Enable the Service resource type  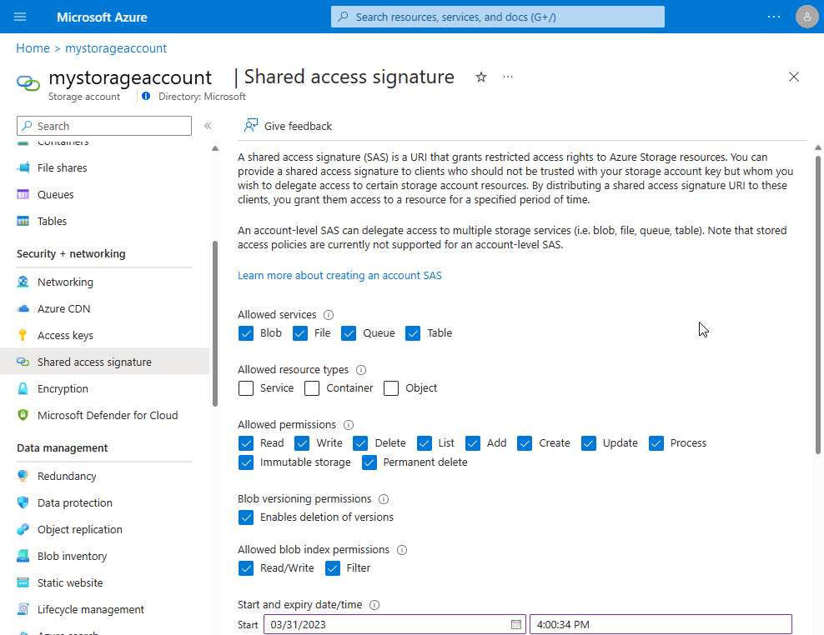click(246, 387)
